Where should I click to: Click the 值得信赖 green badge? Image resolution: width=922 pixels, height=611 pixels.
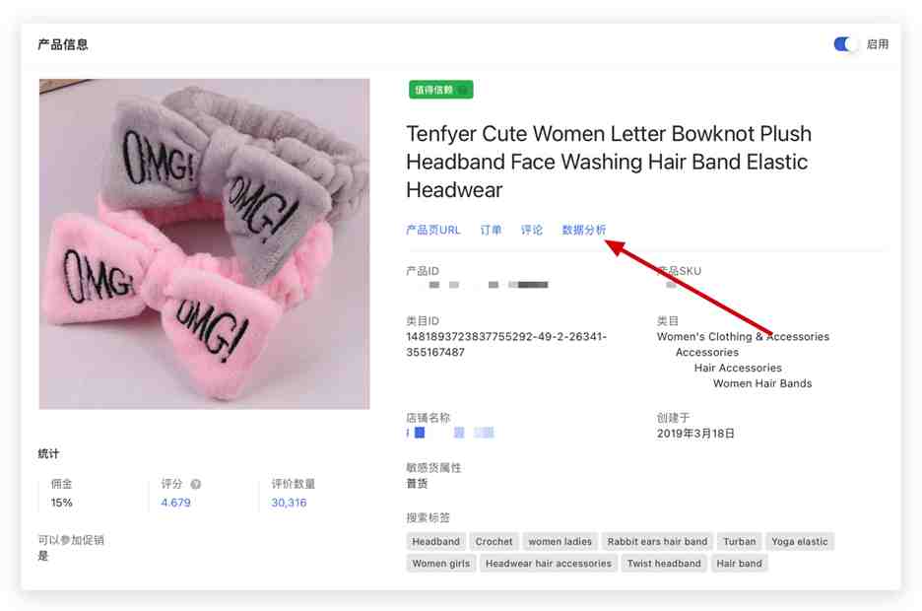click(441, 90)
